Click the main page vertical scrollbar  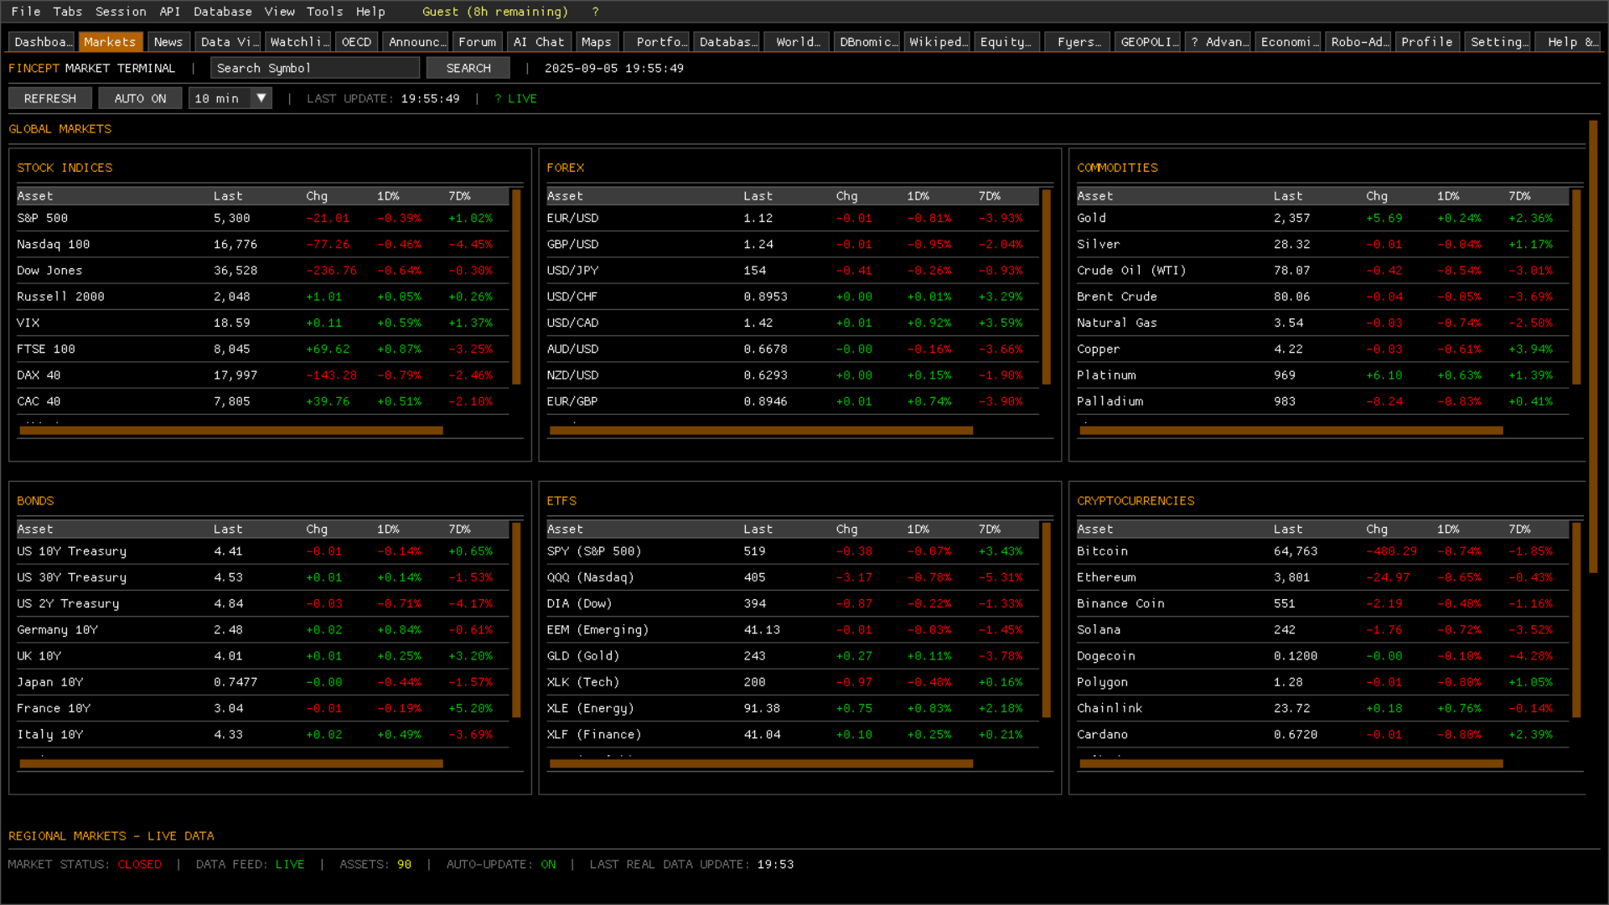pyautogui.click(x=1592, y=346)
